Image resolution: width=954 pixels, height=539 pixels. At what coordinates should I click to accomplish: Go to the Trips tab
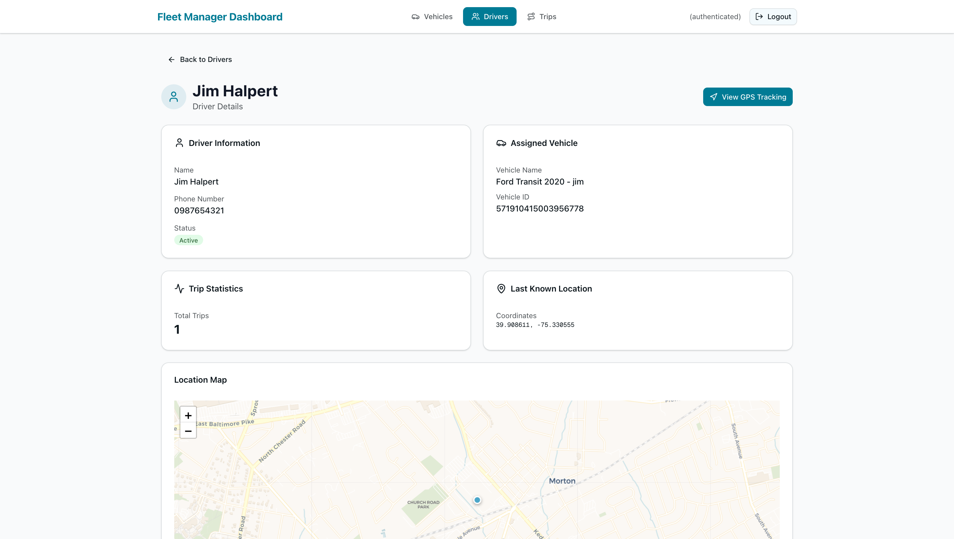(x=542, y=17)
